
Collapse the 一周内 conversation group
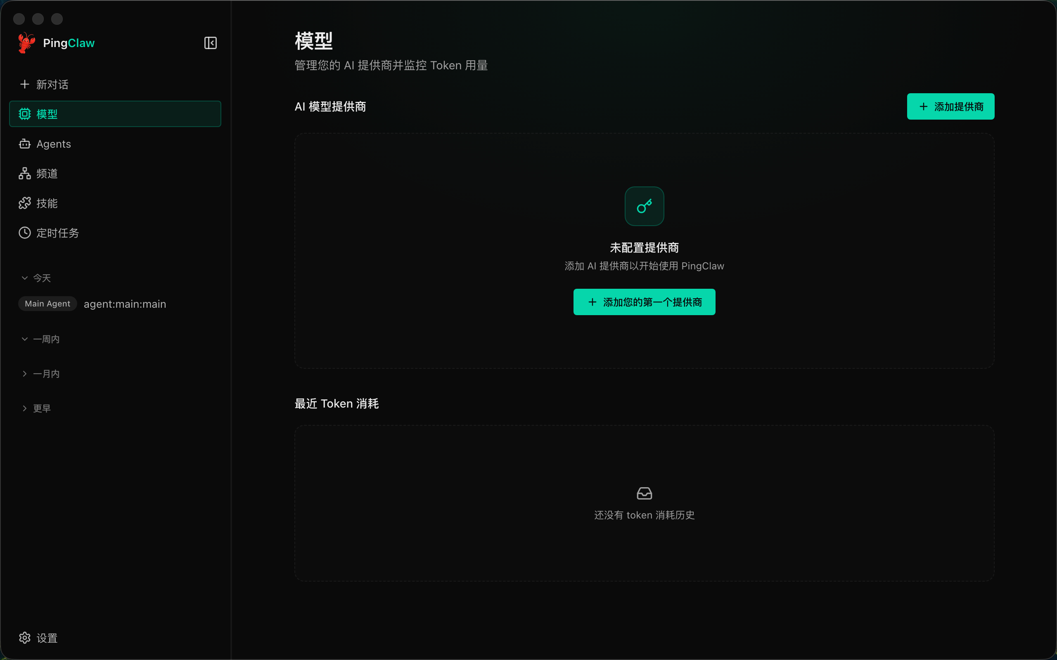40,339
